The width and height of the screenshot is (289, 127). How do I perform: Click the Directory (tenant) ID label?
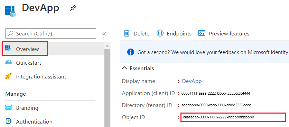(x=147, y=105)
